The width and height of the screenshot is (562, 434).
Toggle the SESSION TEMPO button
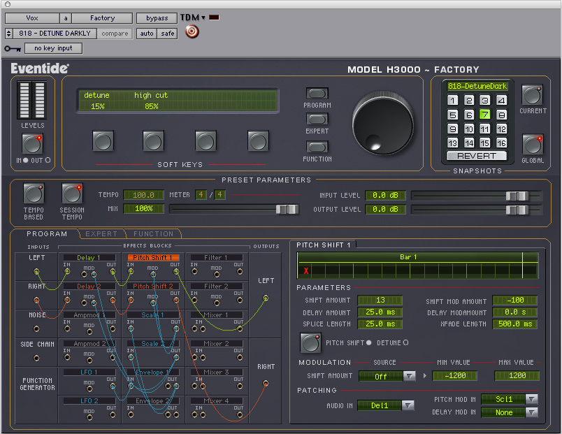point(72,194)
